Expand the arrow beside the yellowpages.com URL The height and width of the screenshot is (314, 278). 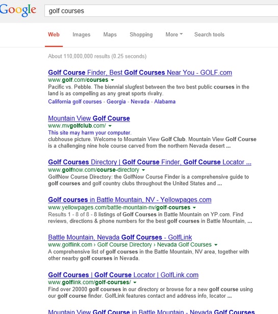(194, 208)
